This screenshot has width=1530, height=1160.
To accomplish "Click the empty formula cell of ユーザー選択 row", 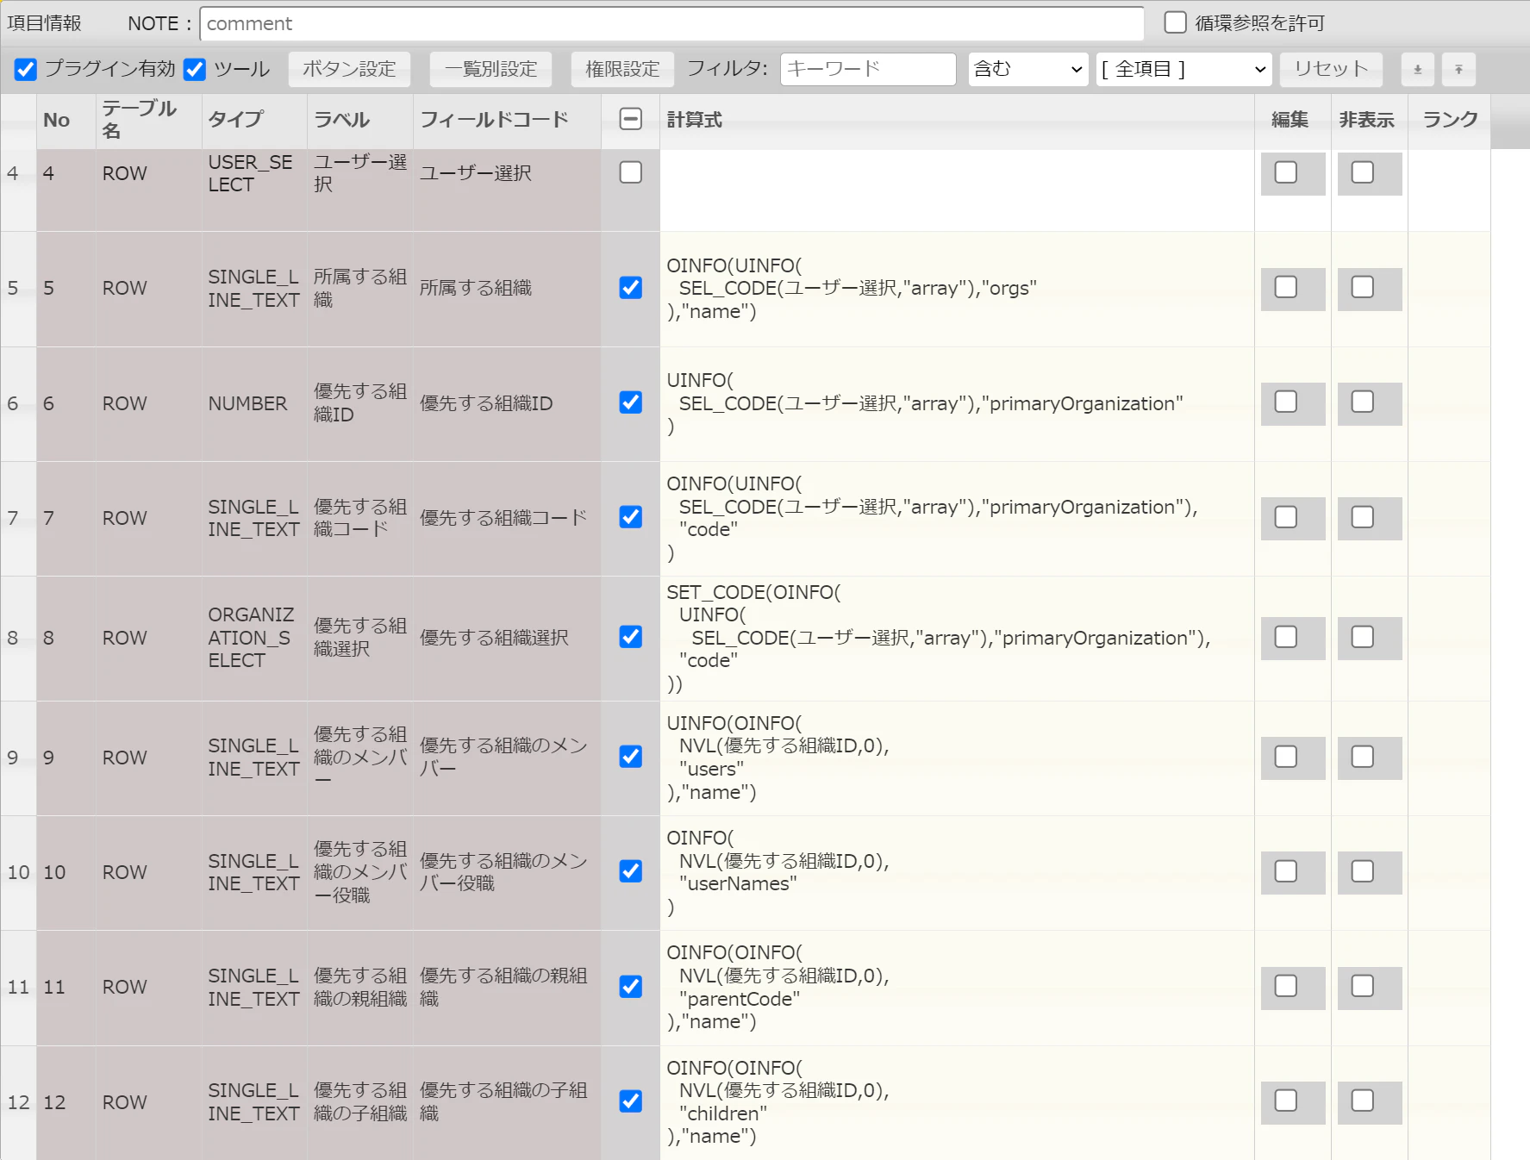I will pyautogui.click(x=957, y=190).
